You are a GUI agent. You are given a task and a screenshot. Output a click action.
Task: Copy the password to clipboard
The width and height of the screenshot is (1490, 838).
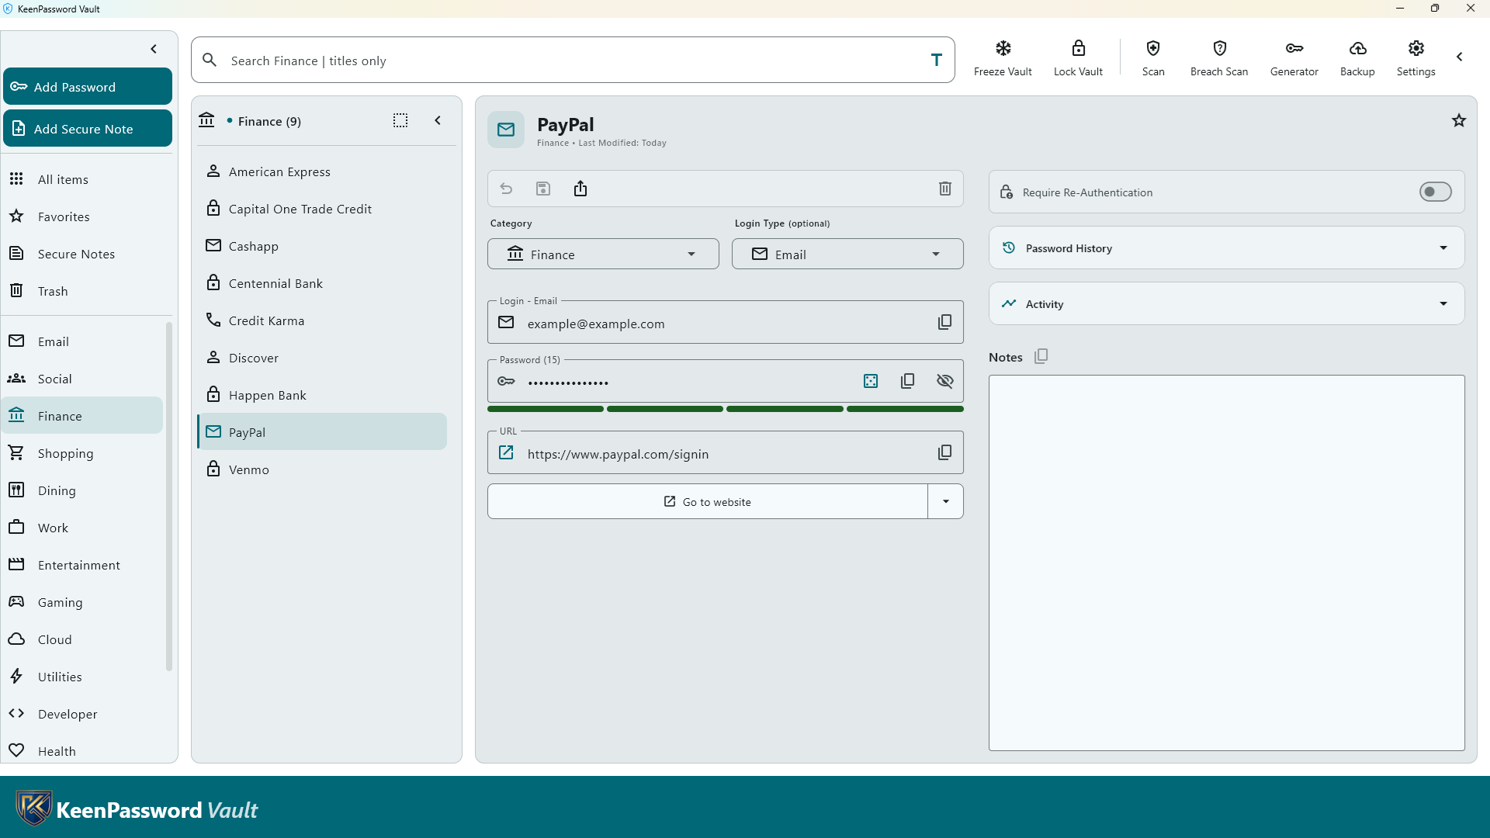(907, 381)
